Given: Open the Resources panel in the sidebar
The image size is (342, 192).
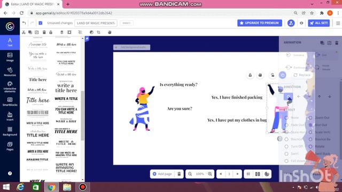Looking at the screenshot, I should pyautogui.click(x=10, y=72).
